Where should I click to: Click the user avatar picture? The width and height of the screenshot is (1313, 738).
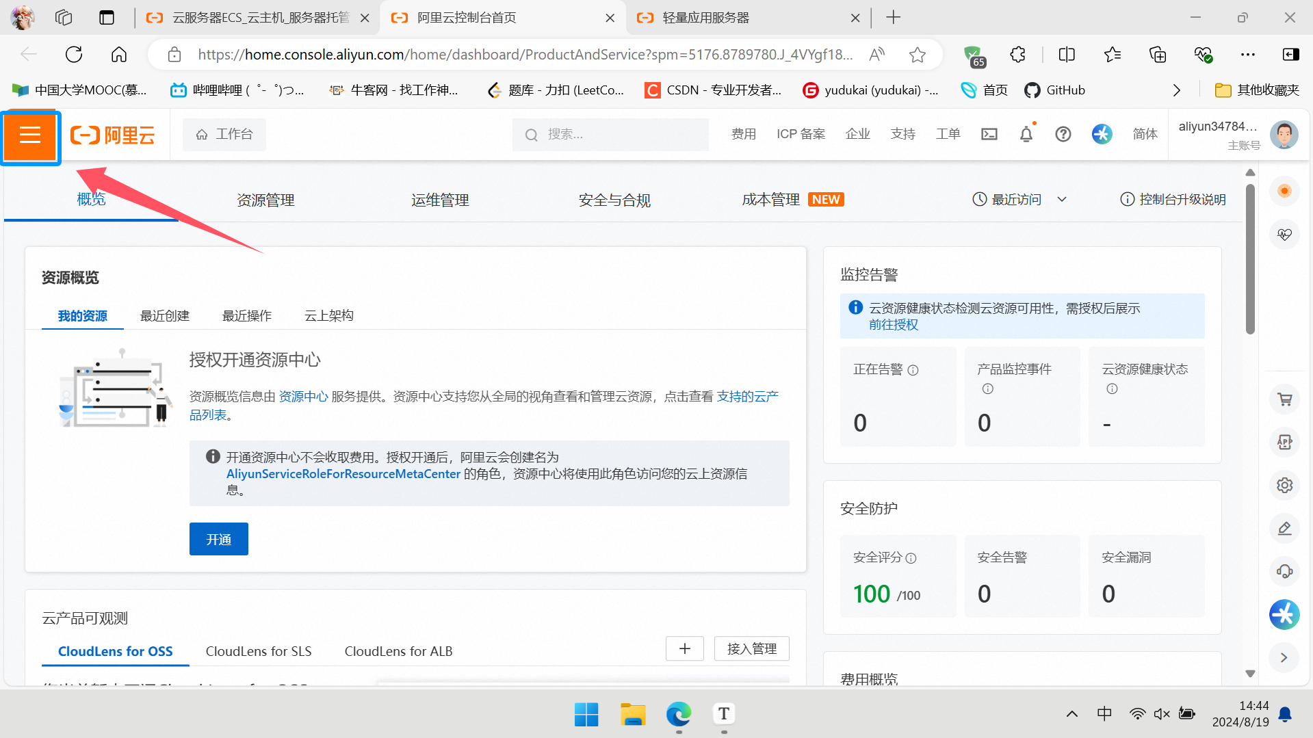1284,134
